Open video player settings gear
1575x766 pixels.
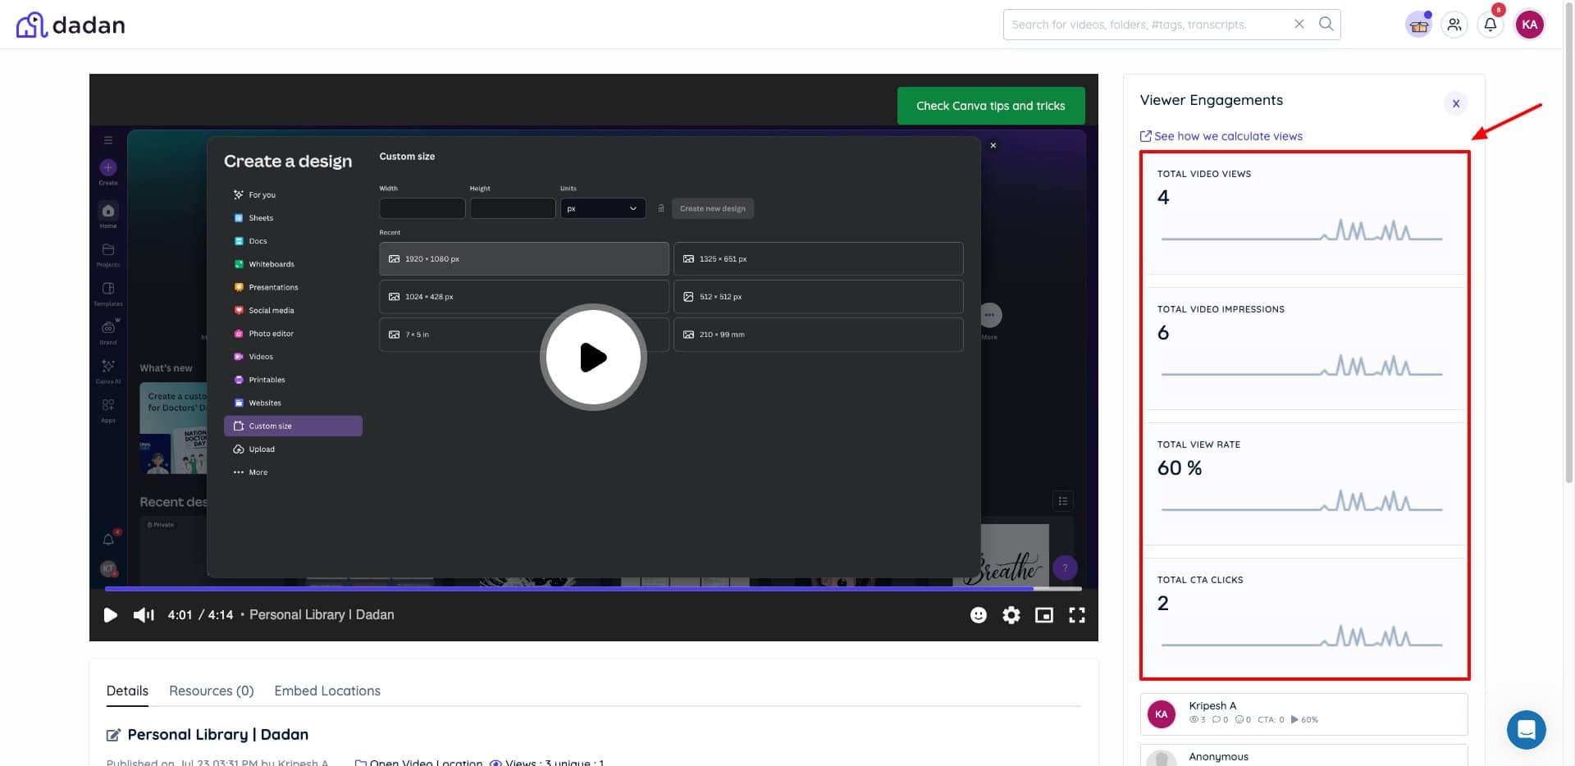pos(1011,615)
